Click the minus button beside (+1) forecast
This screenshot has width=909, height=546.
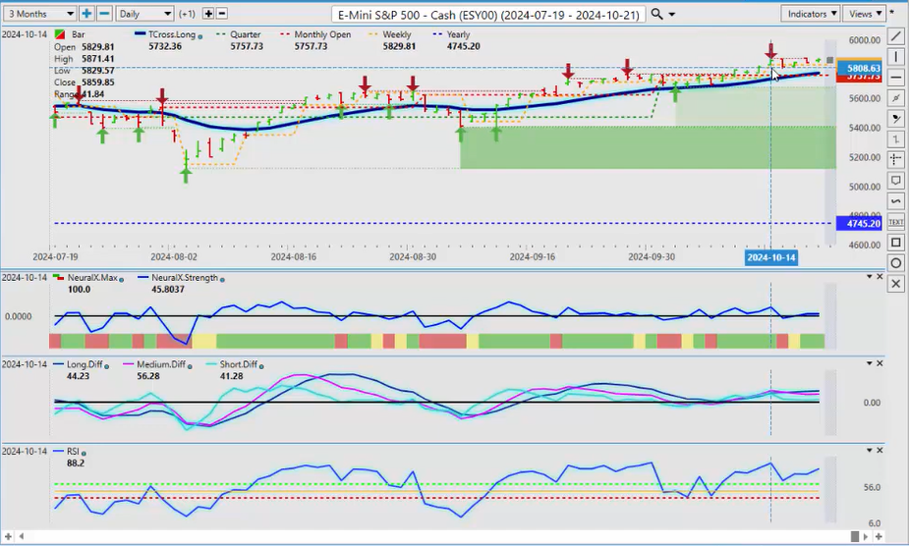221,14
